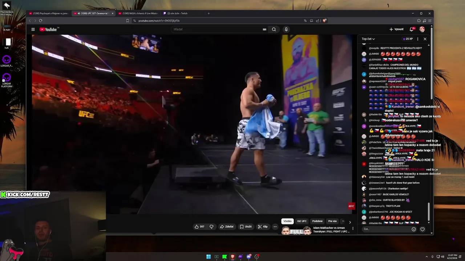Select the 'Pre vás' filter chip

[332, 221]
